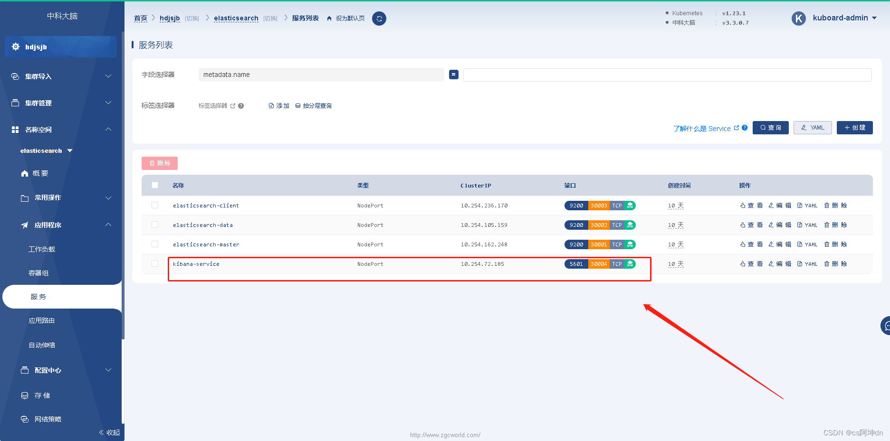Click the field selector value input box
890x441 pixels.
tap(668, 75)
